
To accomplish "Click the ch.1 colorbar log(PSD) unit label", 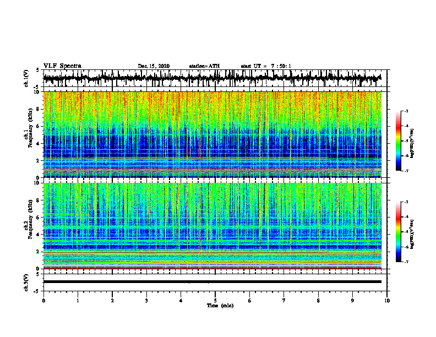I will coord(412,143).
